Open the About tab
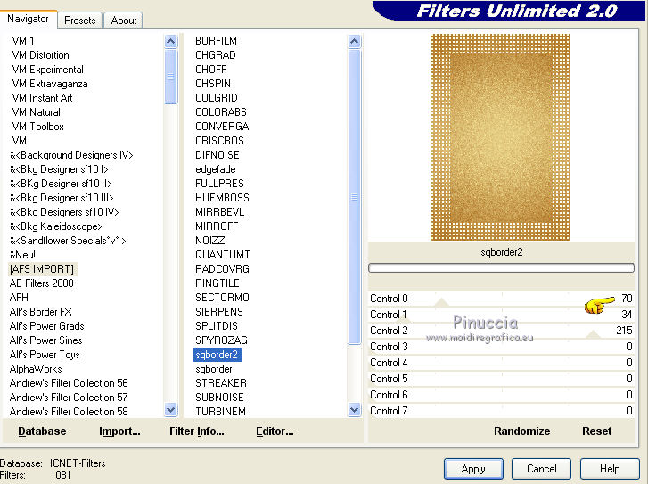The width and height of the screenshot is (648, 484). coord(124,20)
